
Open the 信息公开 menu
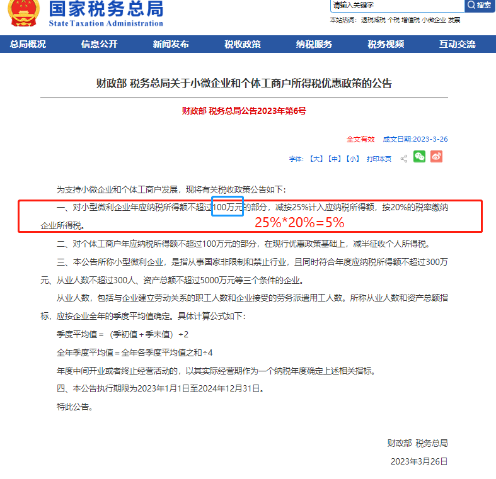[x=100, y=44]
